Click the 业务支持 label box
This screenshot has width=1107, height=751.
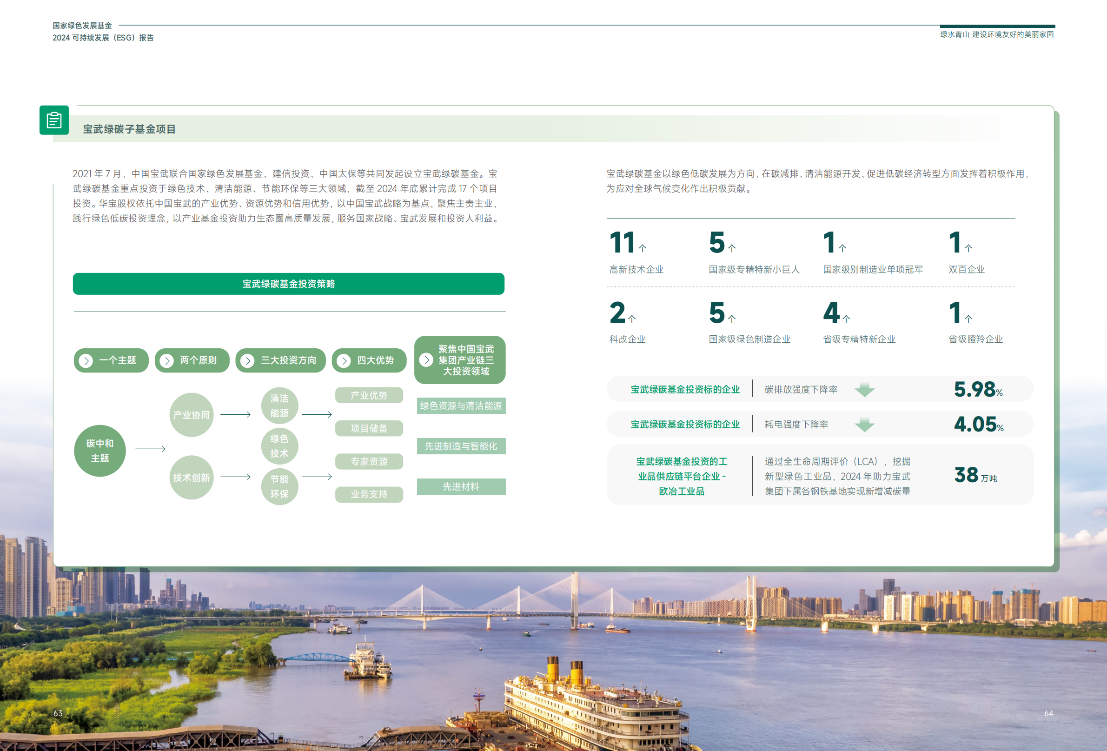(369, 494)
